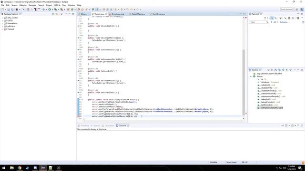This screenshot has width=305, height=171.
Task: Click the Categorized view icon in Task List
Action: click(x=272, y=18)
